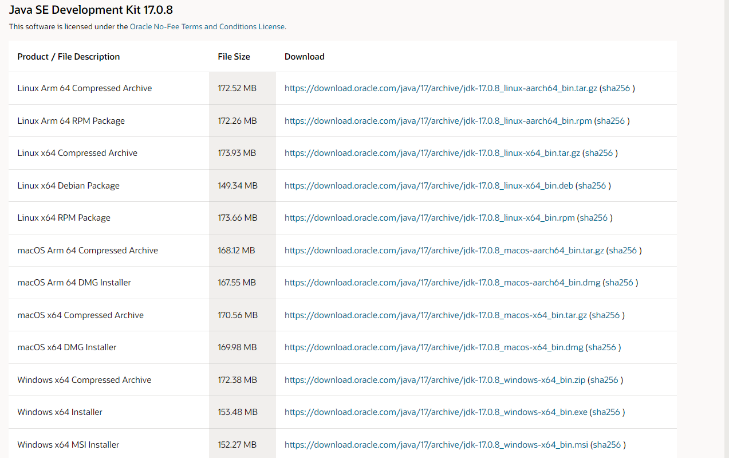Image resolution: width=729 pixels, height=458 pixels.
Task: Download jdk-17.0.8_linux-x64_bin.rpm link
Action: tap(429, 218)
